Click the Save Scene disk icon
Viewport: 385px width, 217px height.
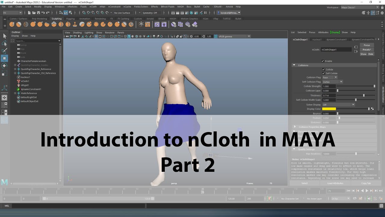coord(38,13)
